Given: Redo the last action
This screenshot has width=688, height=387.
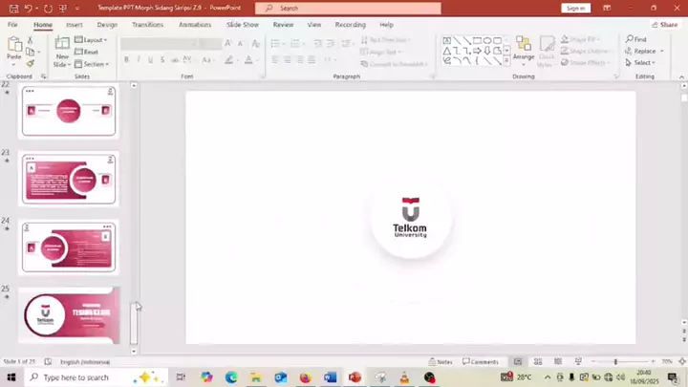Looking at the screenshot, I should pos(48,9).
